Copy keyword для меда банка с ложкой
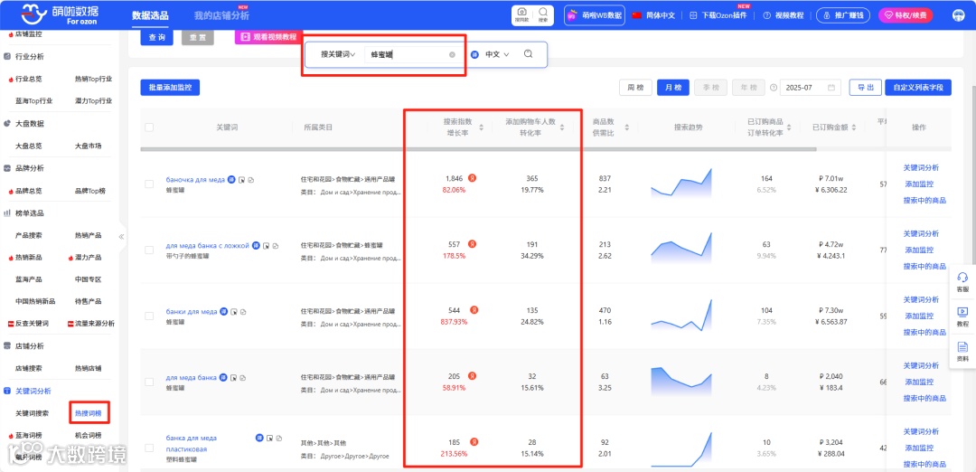Viewport: 976px width, 472px height. tap(276, 246)
